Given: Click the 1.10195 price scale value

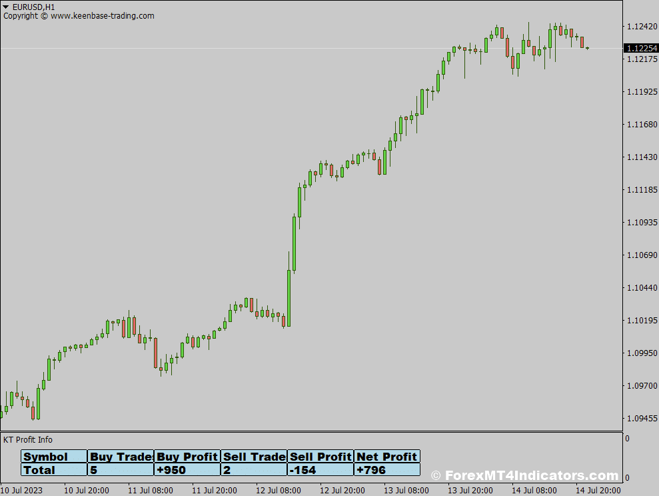Looking at the screenshot, I should pyautogui.click(x=642, y=320).
